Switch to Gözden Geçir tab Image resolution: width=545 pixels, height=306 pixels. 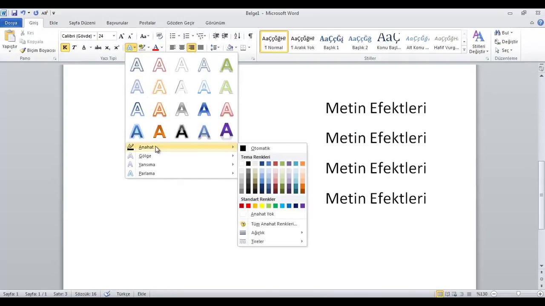click(x=181, y=23)
